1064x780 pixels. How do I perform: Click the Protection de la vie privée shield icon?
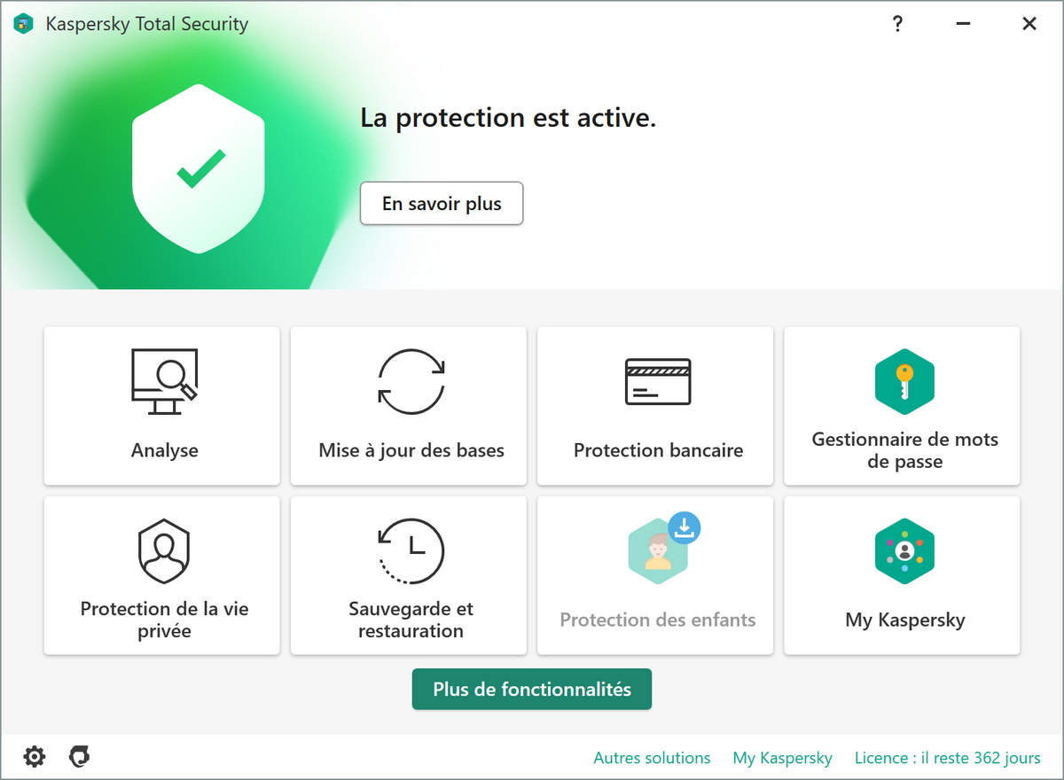tap(164, 550)
